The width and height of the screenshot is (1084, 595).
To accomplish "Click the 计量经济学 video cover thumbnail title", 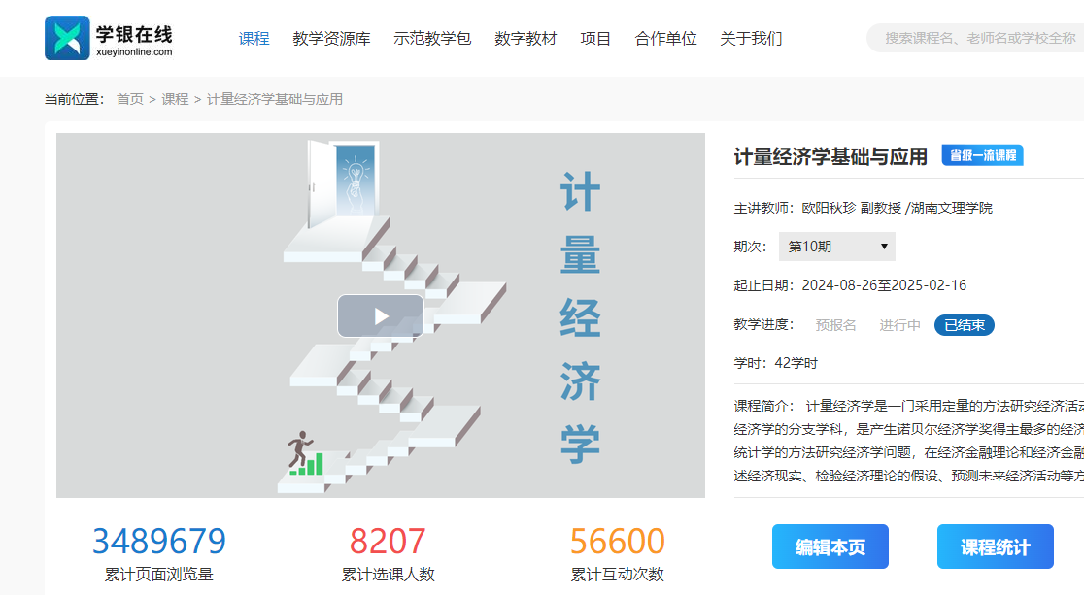I will click(580, 316).
